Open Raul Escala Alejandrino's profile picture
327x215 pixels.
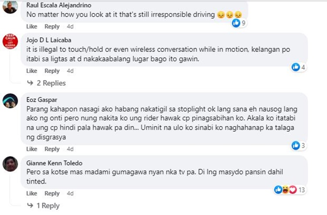click(x=10, y=7)
